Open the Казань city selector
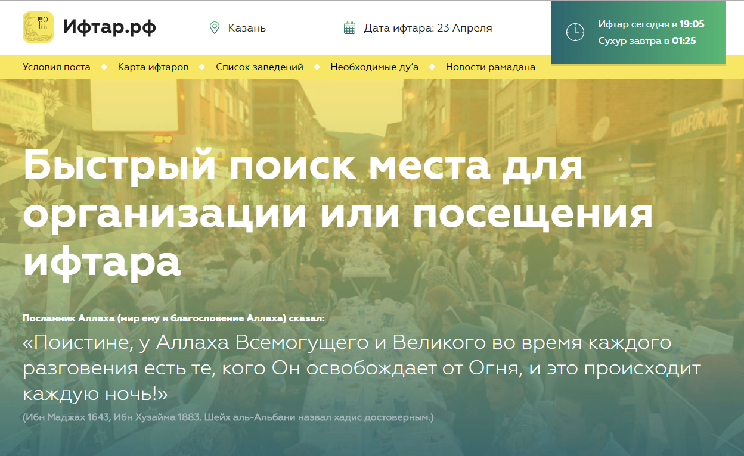744x456 pixels. coord(247,28)
